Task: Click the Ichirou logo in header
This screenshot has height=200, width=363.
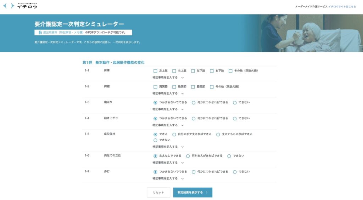Action: coord(20,6)
